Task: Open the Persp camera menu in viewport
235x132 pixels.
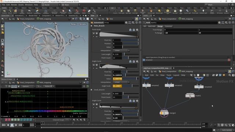Action: [73, 24]
